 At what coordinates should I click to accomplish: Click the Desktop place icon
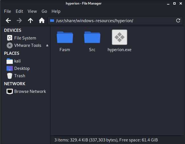click(x=10, y=68)
